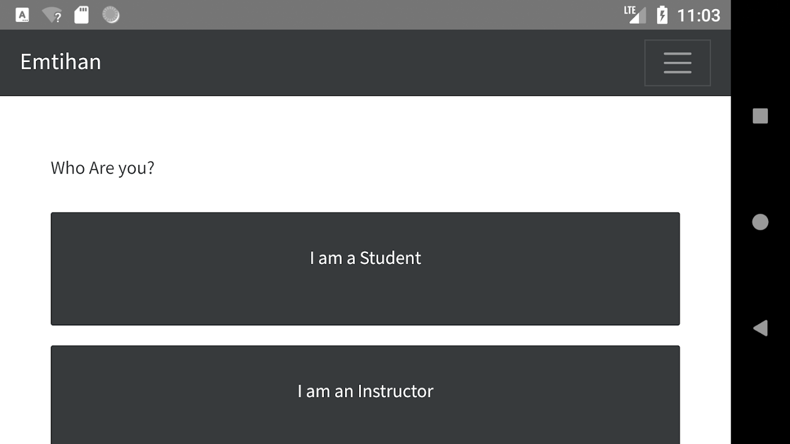Tap the white gap between the role buttons
The height and width of the screenshot is (444, 790).
coord(365,335)
